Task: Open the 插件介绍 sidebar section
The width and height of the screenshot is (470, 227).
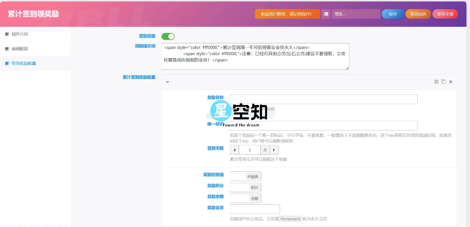Action: 35,34
